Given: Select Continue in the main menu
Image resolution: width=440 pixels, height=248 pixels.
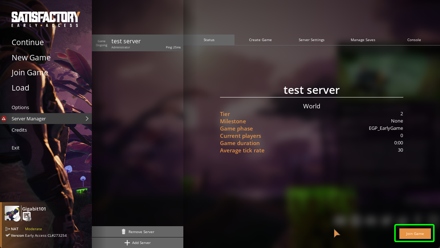Looking at the screenshot, I should point(28,42).
